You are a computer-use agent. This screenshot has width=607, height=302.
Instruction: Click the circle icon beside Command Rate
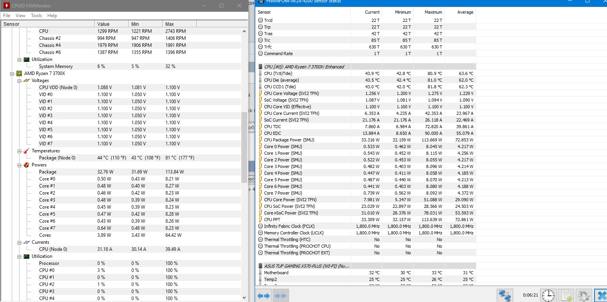pyautogui.click(x=260, y=54)
